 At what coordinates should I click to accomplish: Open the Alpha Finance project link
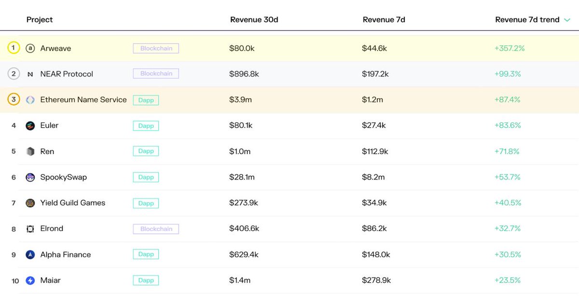66,254
